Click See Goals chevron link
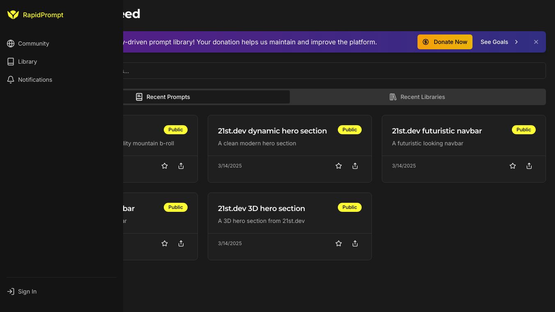555x312 pixels. (x=500, y=42)
